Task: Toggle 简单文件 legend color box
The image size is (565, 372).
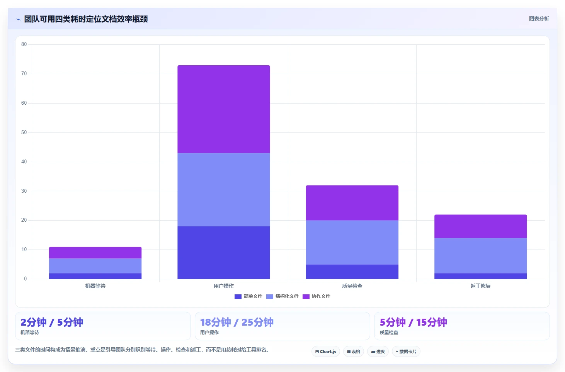Action: point(238,296)
